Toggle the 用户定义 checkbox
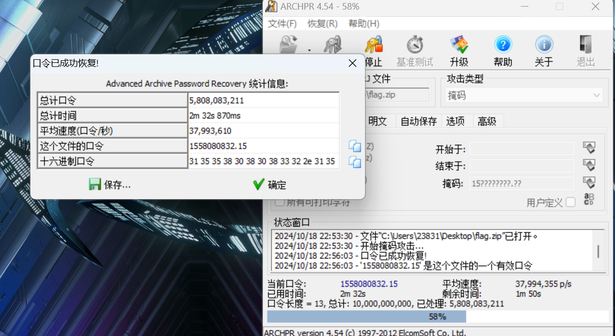This screenshot has height=336, width=615. point(570,203)
